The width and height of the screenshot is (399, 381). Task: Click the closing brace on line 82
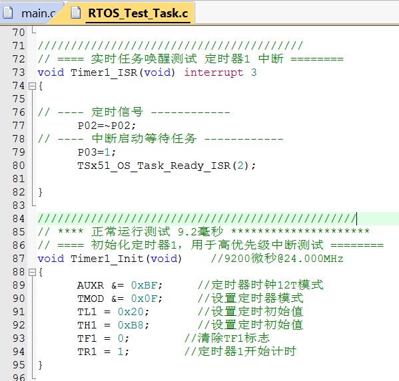point(40,192)
